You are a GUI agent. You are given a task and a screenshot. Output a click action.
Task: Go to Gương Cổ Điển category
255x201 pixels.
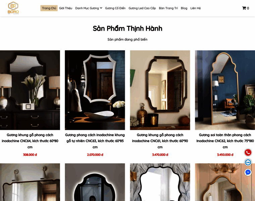point(115,8)
